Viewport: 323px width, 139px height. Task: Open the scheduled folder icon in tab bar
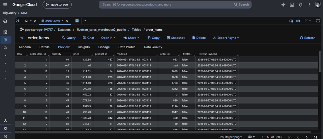pos(291,21)
